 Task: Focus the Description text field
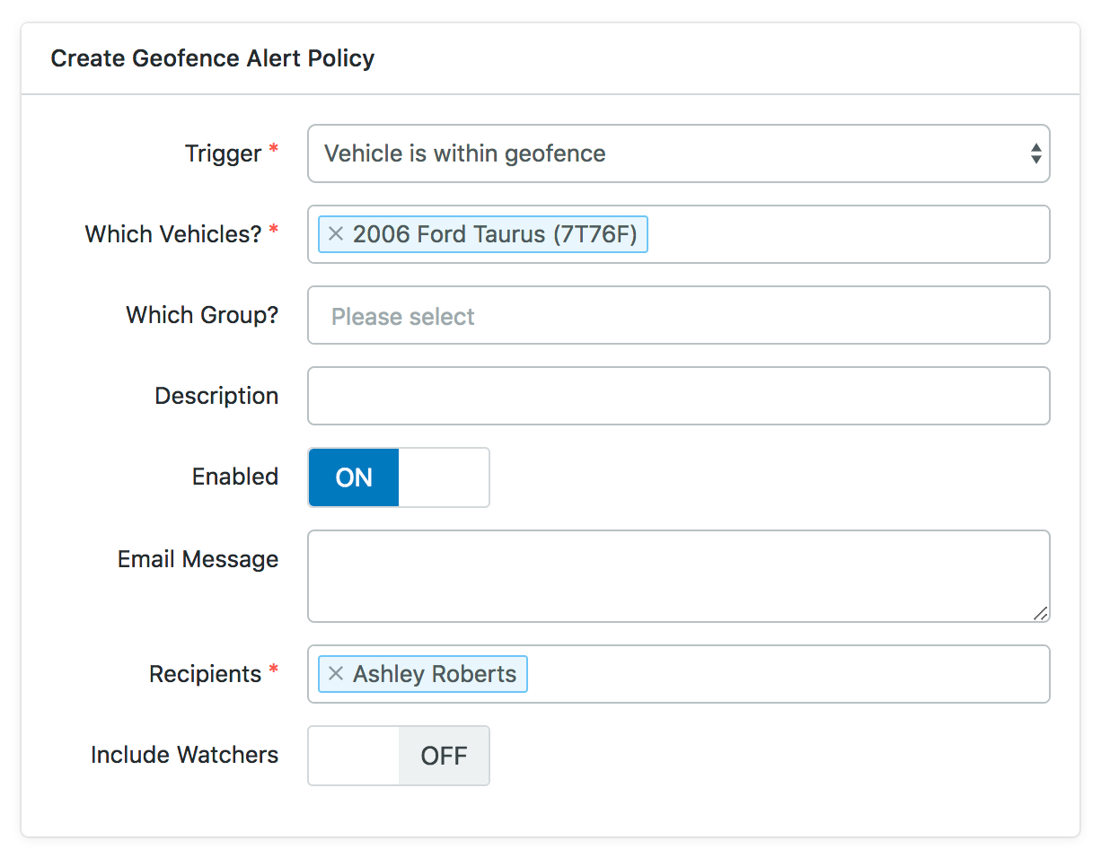click(678, 396)
